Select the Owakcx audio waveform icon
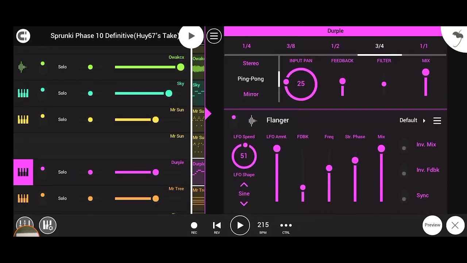 [23, 67]
